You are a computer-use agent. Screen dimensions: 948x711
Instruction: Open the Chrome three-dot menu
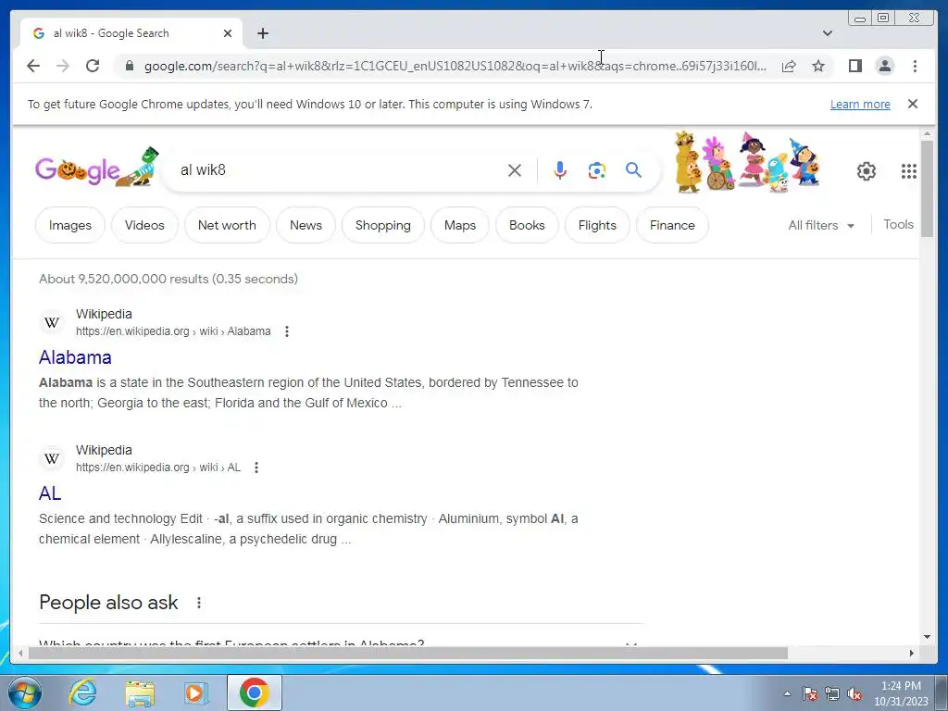(x=915, y=66)
